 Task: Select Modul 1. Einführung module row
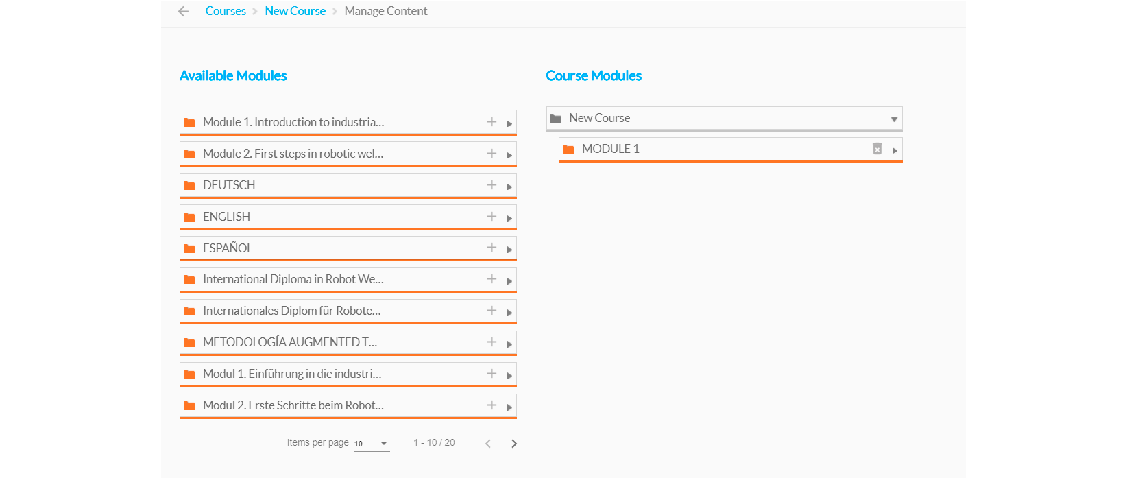tap(291, 374)
